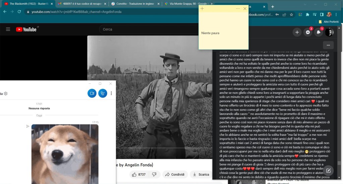Open YouTube hamburger guide menu
Image resolution: width=343 pixels, height=184 pixels.
(8, 29)
